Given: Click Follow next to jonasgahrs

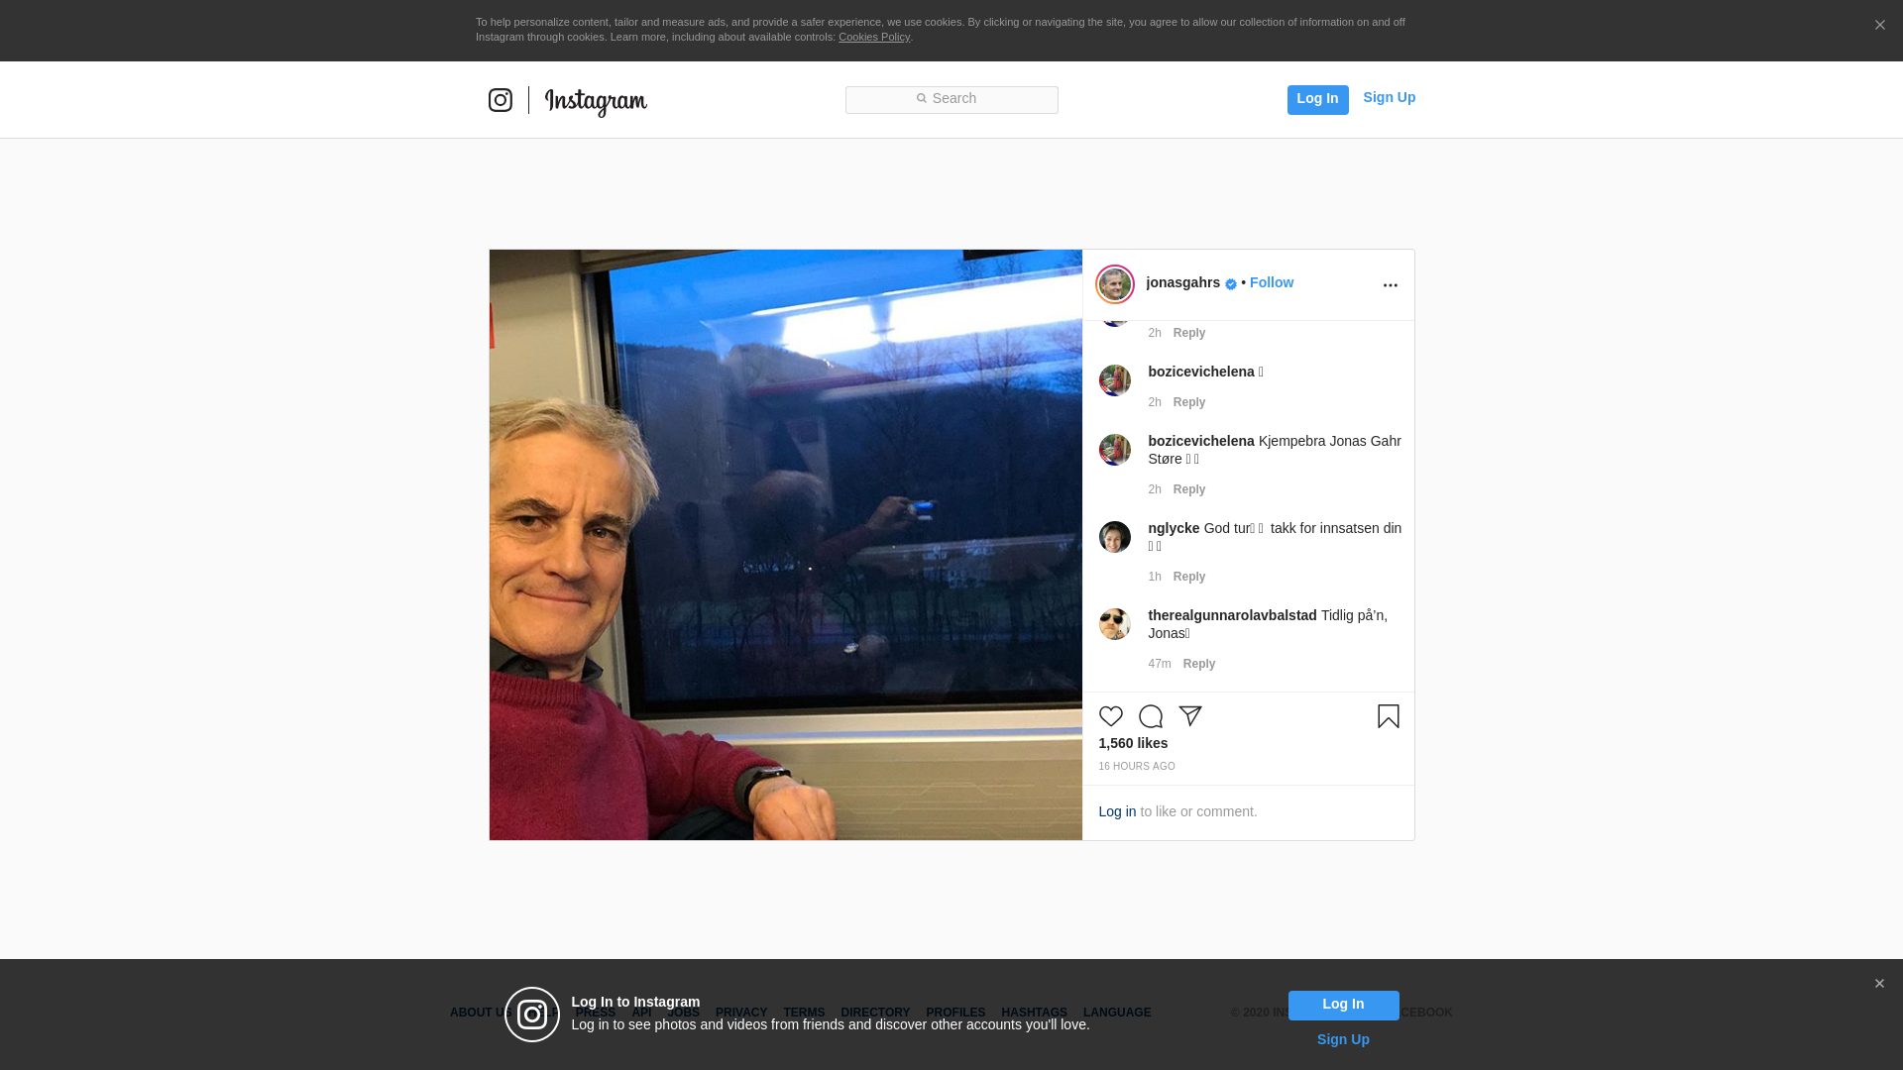Looking at the screenshot, I should (1271, 282).
